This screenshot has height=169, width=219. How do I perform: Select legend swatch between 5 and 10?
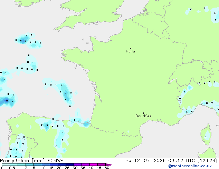pyautogui.click(x=38, y=165)
